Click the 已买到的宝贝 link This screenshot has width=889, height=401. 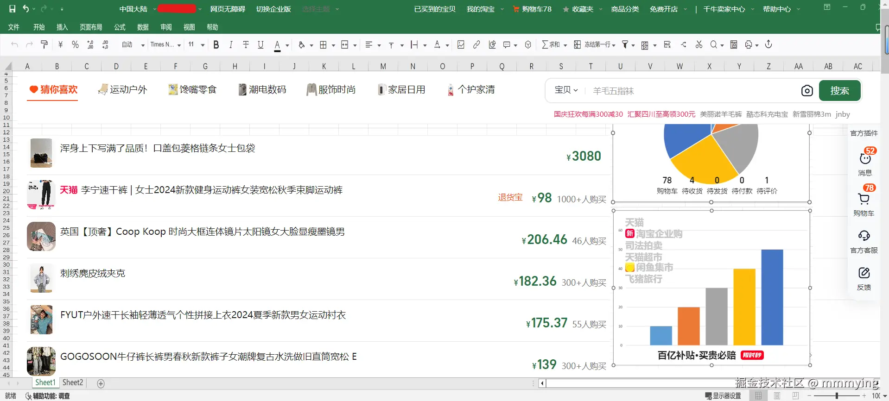coord(435,9)
